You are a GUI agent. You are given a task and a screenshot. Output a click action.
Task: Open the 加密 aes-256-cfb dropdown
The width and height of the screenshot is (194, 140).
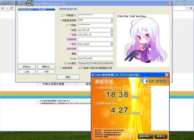[x=112, y=30]
